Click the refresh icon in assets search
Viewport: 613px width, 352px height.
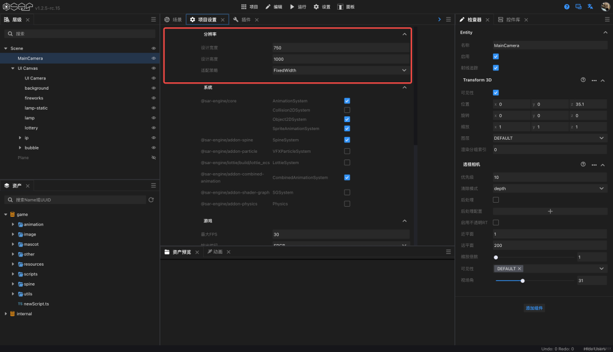click(x=151, y=200)
